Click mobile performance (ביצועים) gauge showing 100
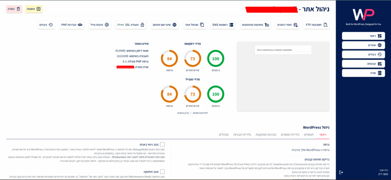The width and height of the screenshot is (391, 180). (216, 94)
